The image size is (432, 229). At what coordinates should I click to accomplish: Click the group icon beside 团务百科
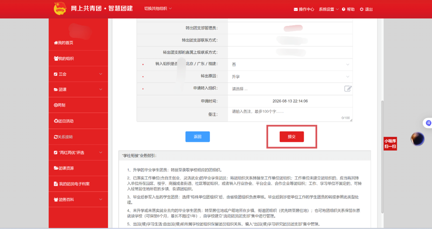pos(56,199)
